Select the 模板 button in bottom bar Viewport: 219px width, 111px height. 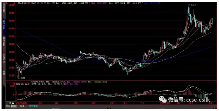14,106
